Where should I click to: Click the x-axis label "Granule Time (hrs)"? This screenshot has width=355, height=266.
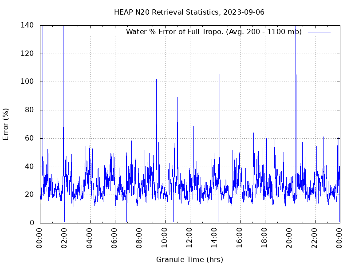[190, 259]
